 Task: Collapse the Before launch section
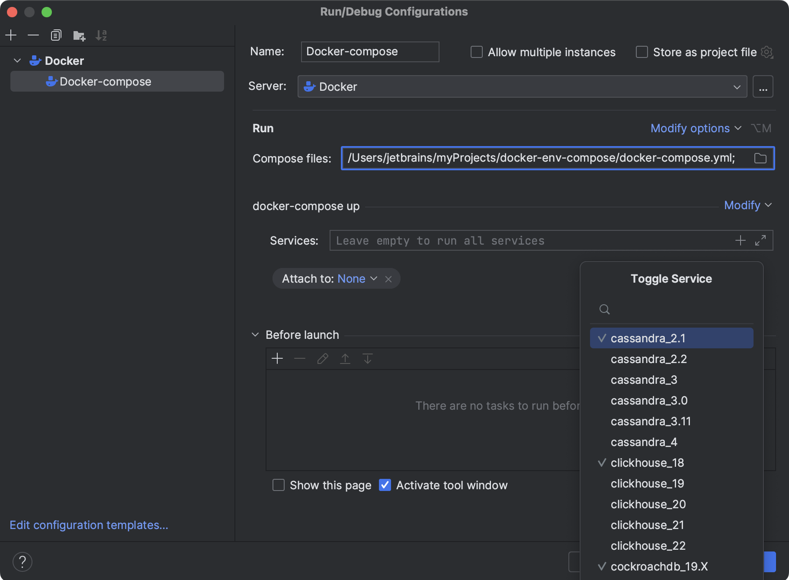pyautogui.click(x=255, y=335)
